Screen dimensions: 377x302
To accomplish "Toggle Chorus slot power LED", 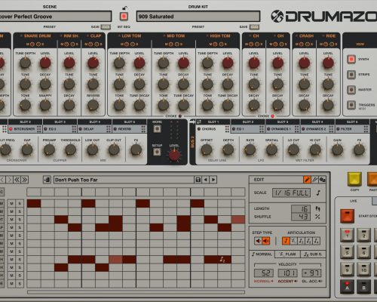I will click(x=199, y=129).
